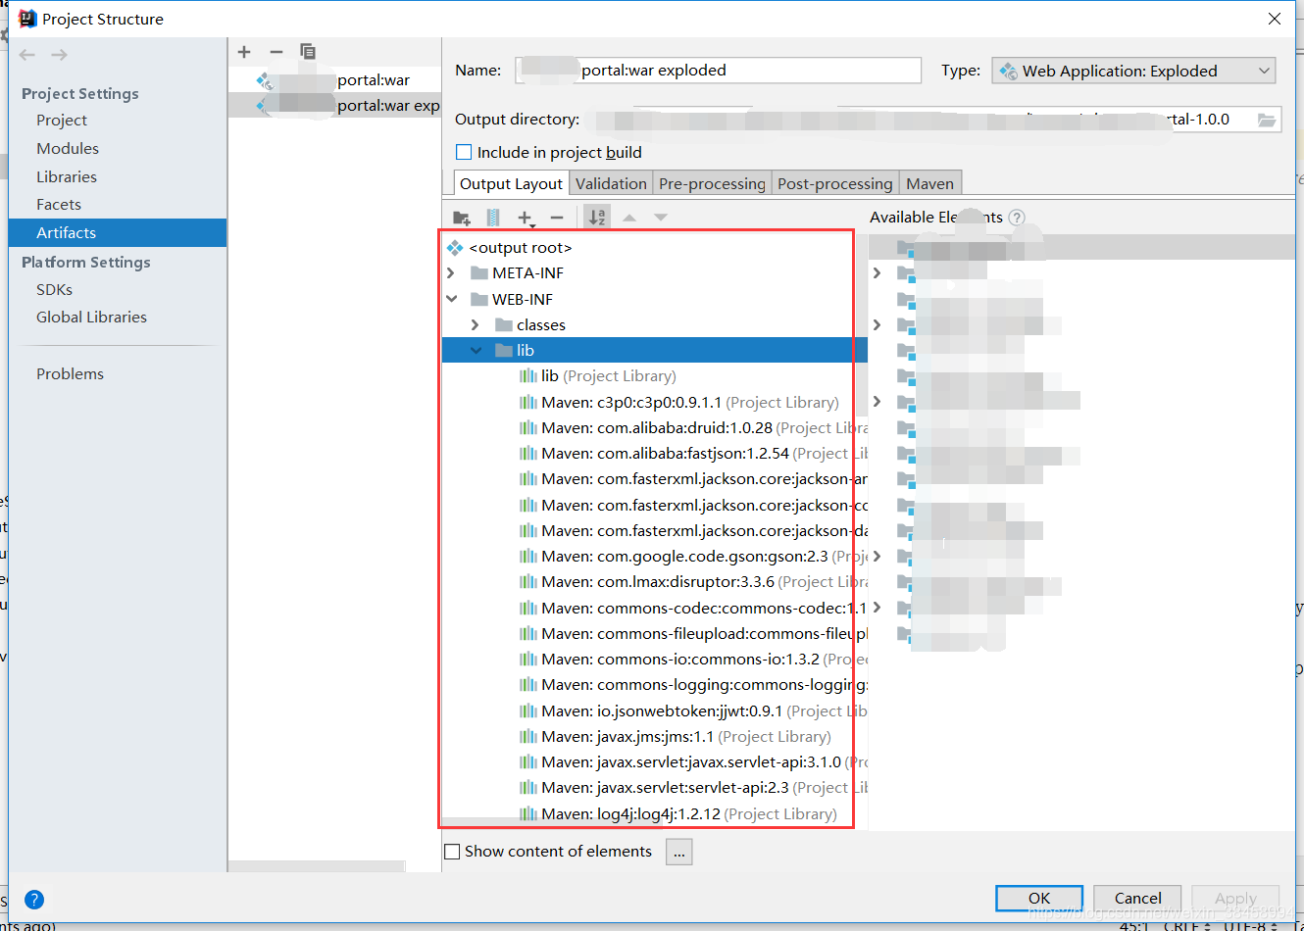
Task: Copy the selected artifact configuration
Action: tap(308, 52)
